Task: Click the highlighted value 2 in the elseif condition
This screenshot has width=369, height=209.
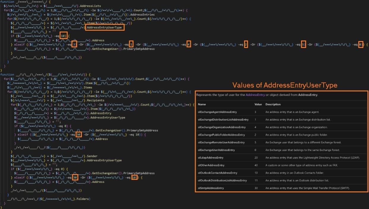Action: pos(246,45)
